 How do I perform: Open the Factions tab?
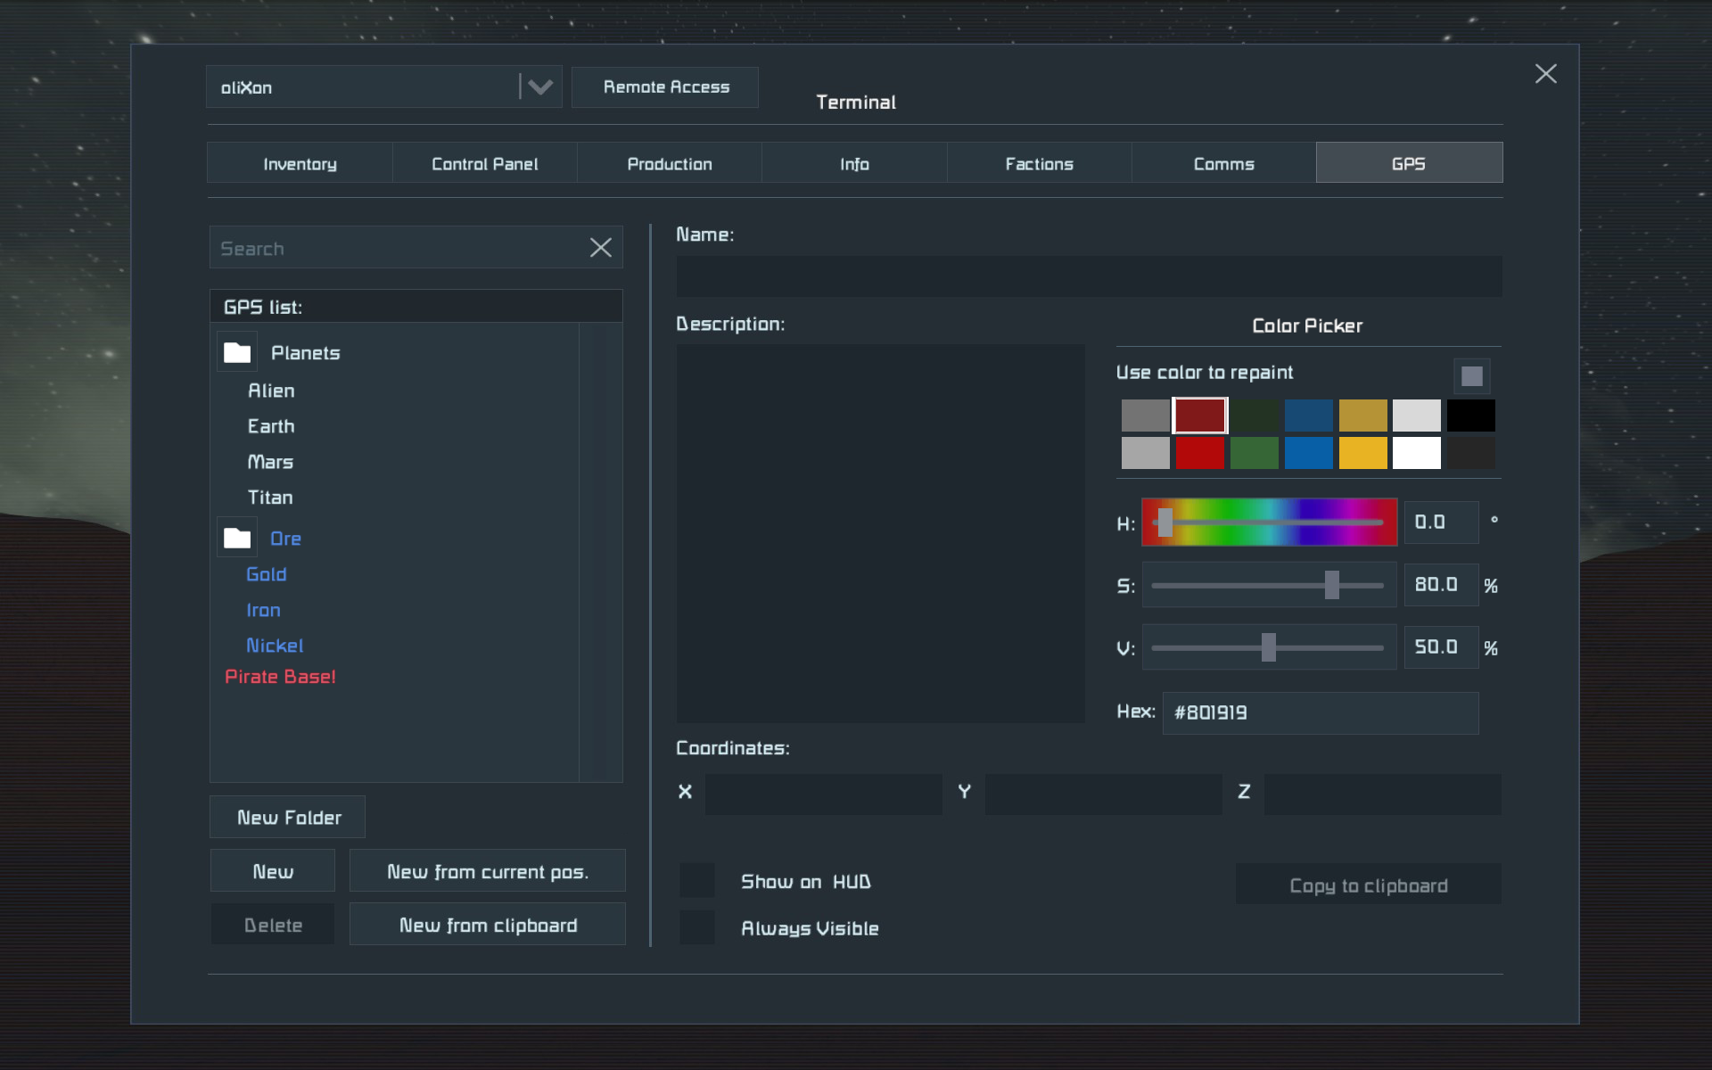tap(1039, 163)
